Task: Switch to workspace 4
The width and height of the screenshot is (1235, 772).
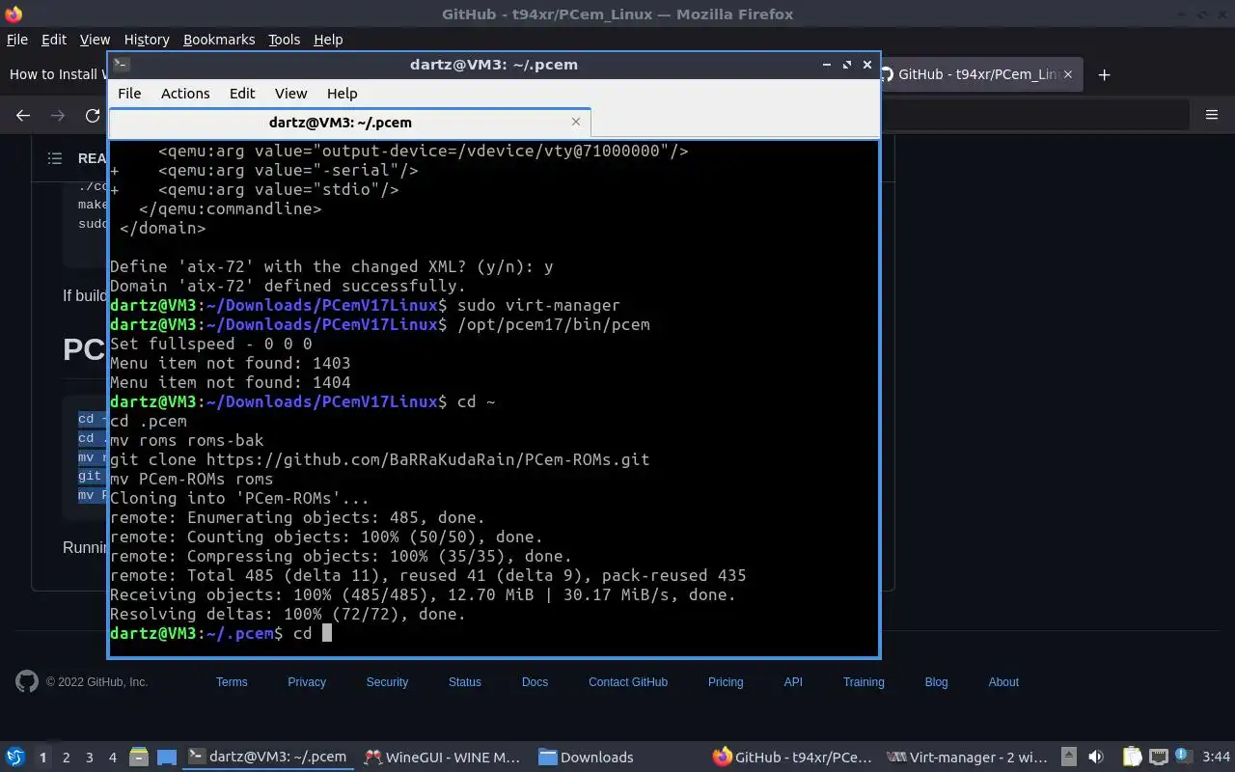Action: pos(112,758)
